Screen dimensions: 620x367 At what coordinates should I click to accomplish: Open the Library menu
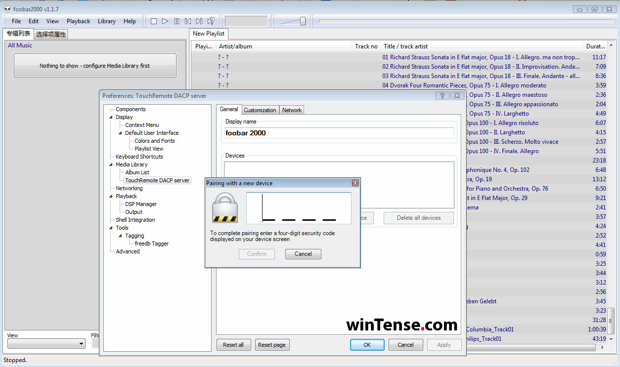click(107, 21)
